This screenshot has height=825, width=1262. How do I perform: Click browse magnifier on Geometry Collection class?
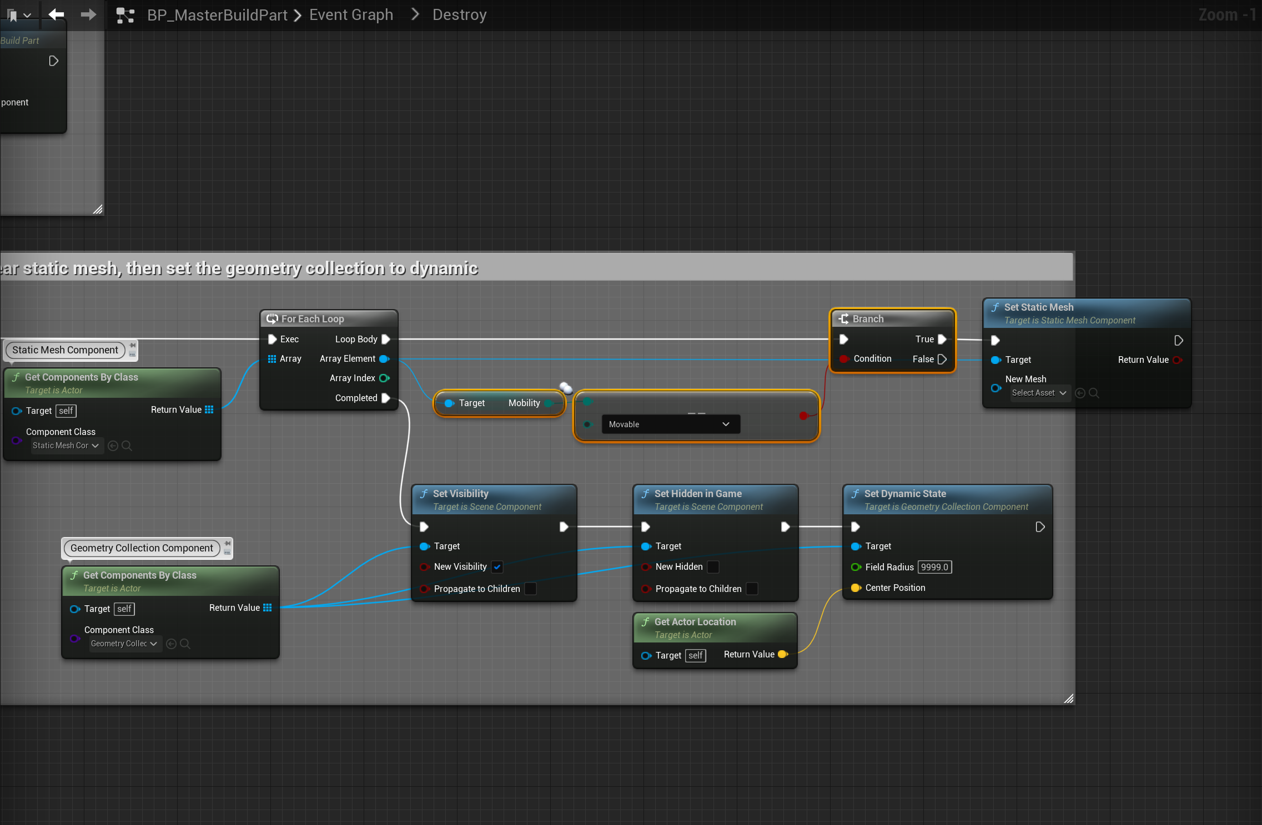pos(185,644)
